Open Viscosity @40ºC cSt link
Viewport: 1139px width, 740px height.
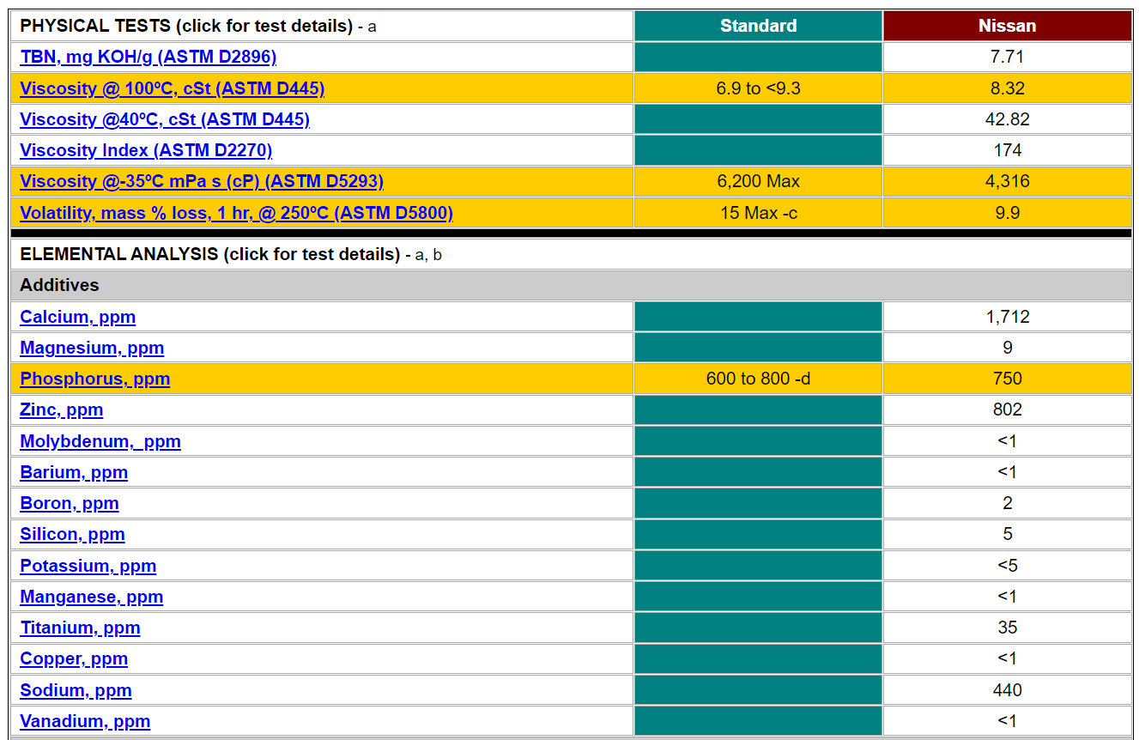coord(165,118)
